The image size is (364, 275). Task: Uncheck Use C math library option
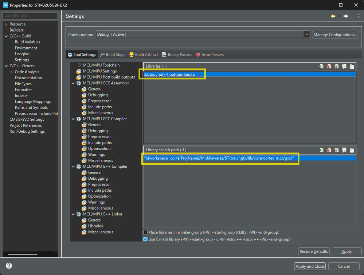click(146, 239)
